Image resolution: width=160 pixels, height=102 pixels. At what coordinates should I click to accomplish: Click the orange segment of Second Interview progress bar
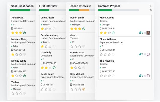[84, 10]
